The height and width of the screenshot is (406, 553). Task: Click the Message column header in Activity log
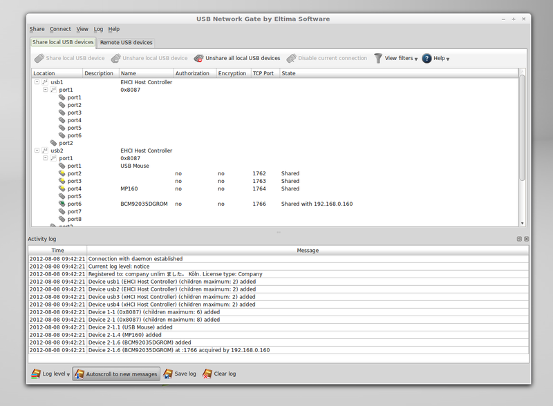click(x=308, y=250)
